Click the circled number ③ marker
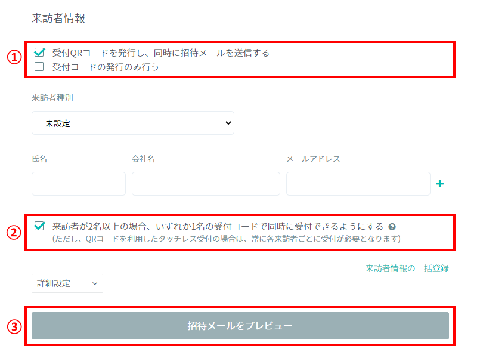 coord(14,326)
